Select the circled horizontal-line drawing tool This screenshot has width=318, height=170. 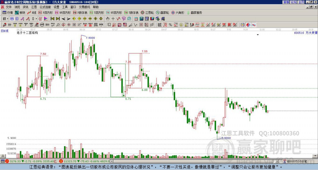click(42, 25)
